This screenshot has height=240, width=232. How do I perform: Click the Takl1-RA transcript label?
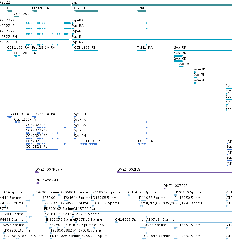145,48
